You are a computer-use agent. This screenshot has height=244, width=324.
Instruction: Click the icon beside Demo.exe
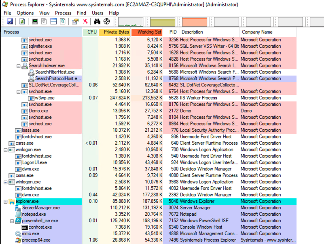click(x=25, y=111)
